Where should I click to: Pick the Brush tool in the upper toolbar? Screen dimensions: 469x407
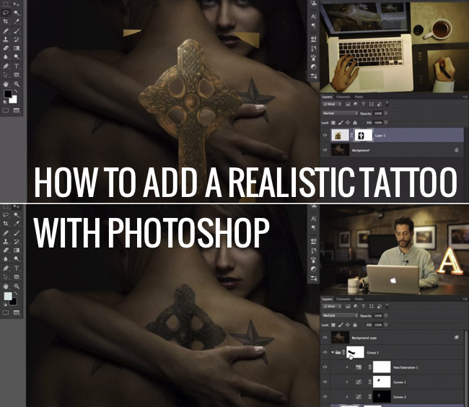pos(17,30)
